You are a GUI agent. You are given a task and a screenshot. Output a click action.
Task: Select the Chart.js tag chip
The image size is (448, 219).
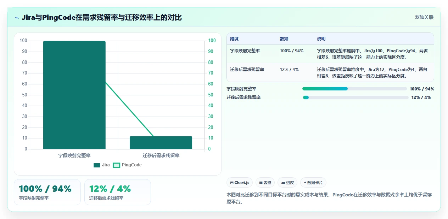click(240, 183)
